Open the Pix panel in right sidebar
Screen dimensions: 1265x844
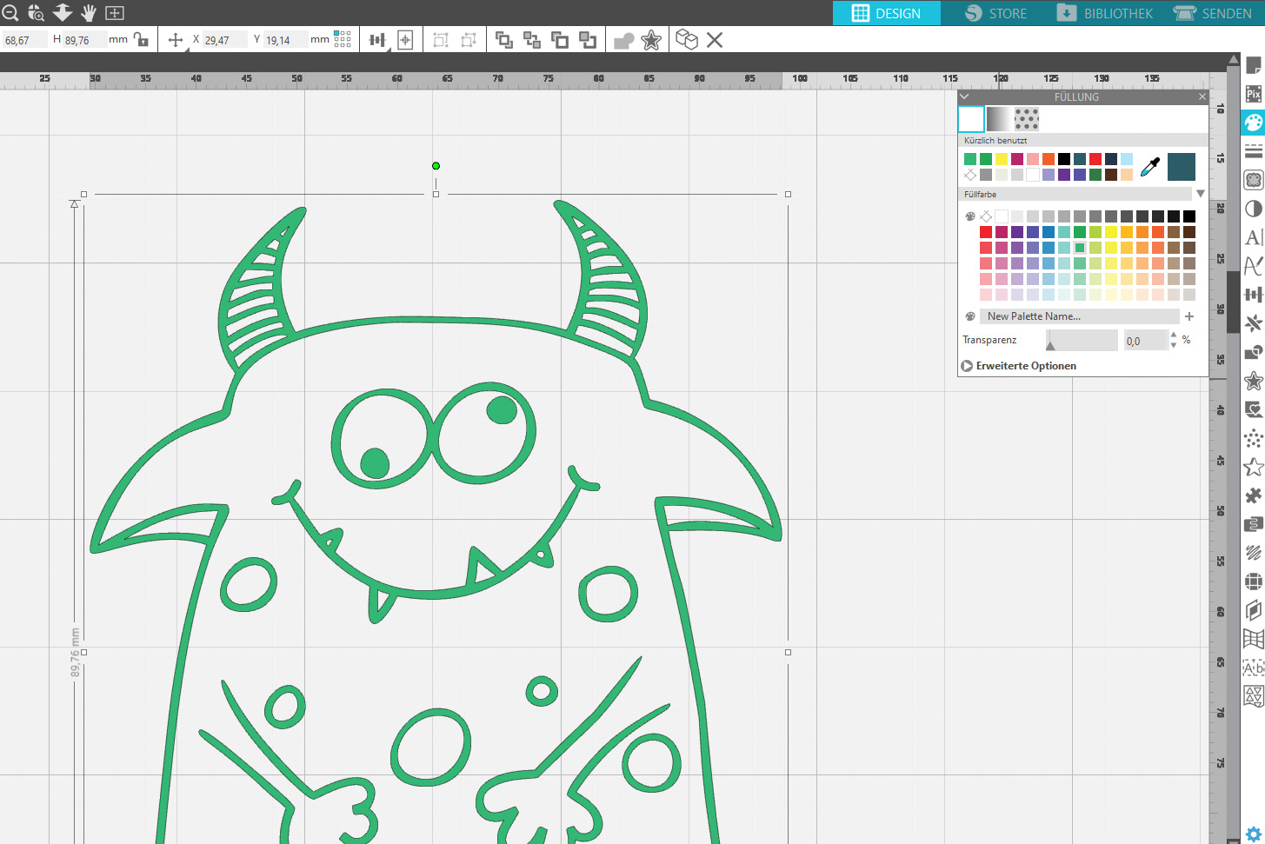(1253, 94)
